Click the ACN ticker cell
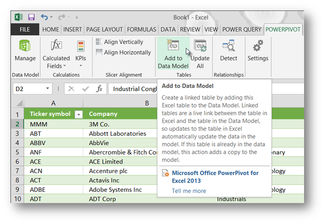 (53, 171)
